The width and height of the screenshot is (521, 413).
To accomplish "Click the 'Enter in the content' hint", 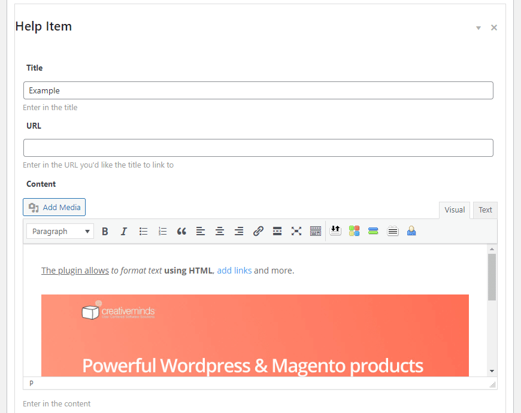I will 56,403.
